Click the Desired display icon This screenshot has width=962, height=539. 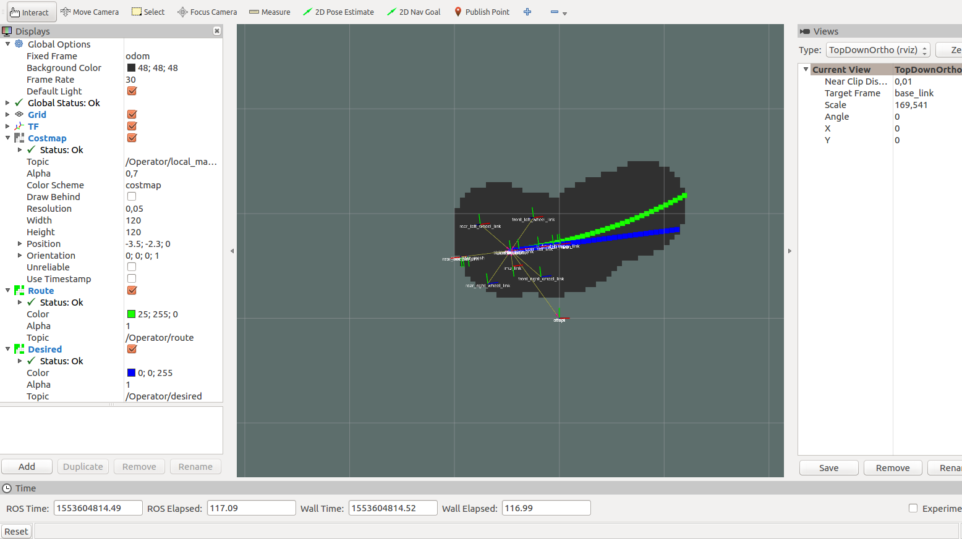click(x=19, y=349)
